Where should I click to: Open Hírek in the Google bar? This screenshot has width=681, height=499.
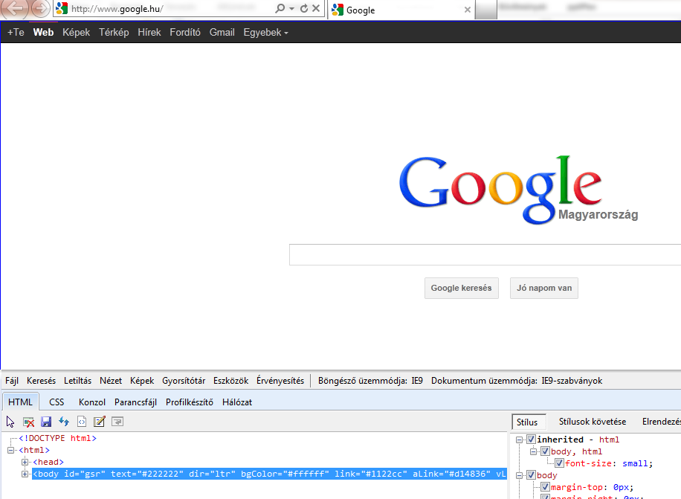(x=149, y=32)
